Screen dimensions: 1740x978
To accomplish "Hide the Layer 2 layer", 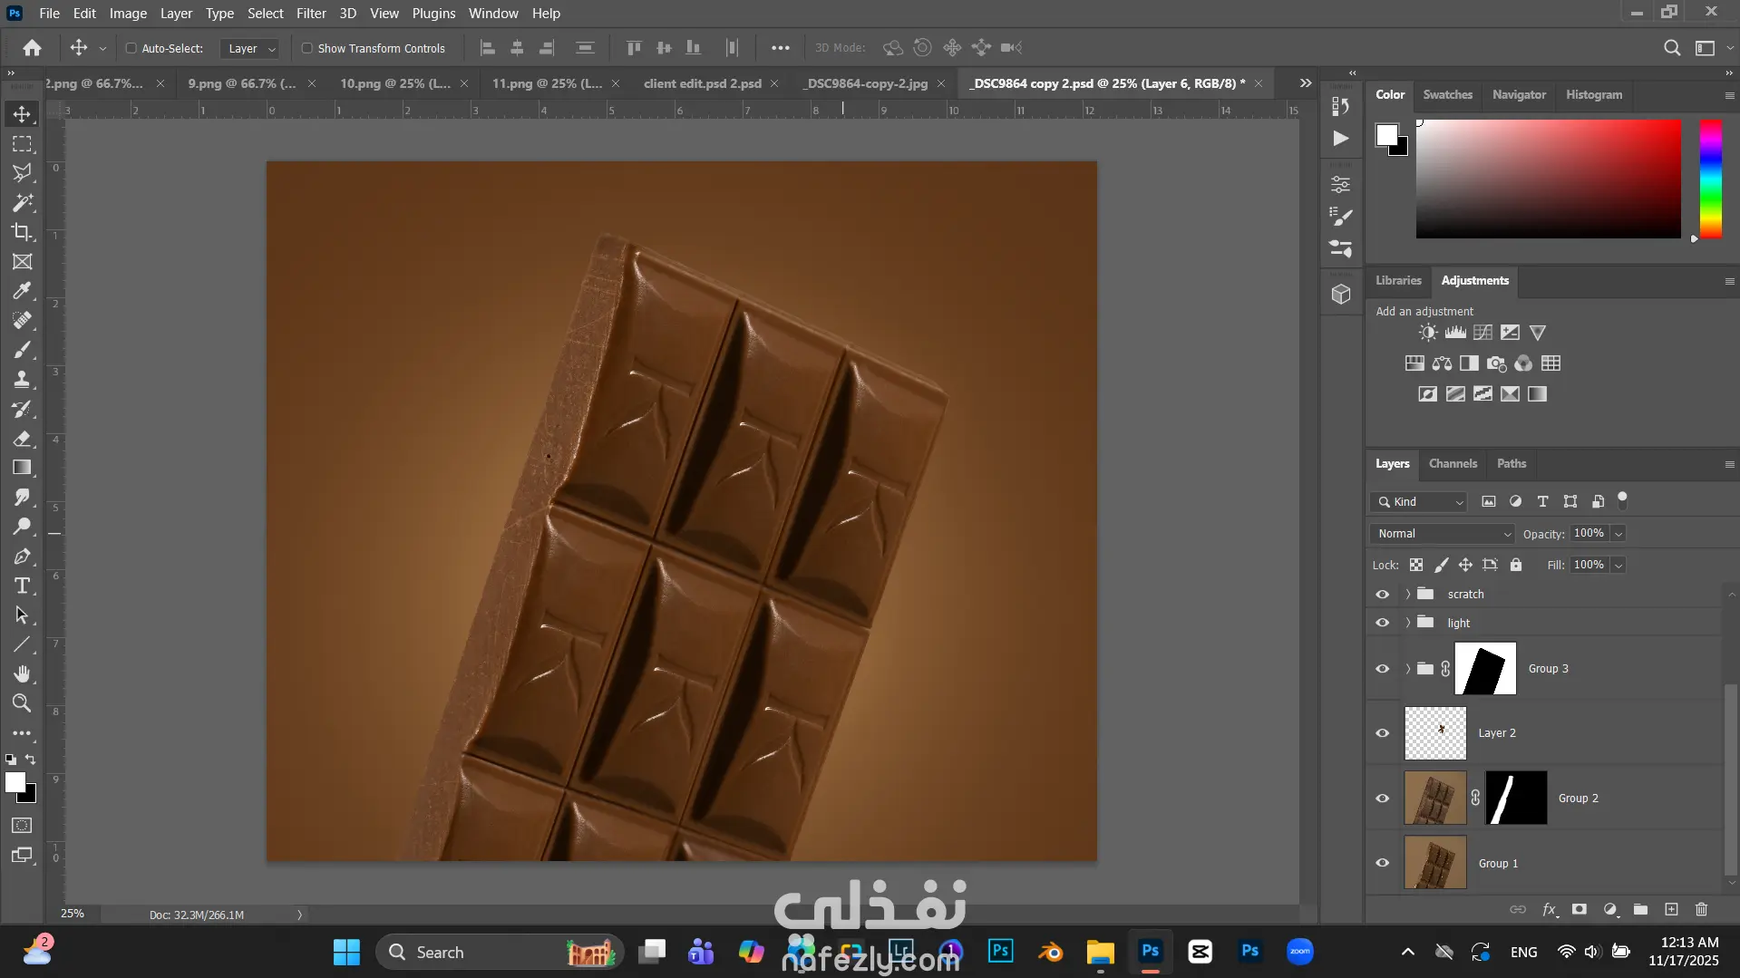I will pyautogui.click(x=1382, y=733).
